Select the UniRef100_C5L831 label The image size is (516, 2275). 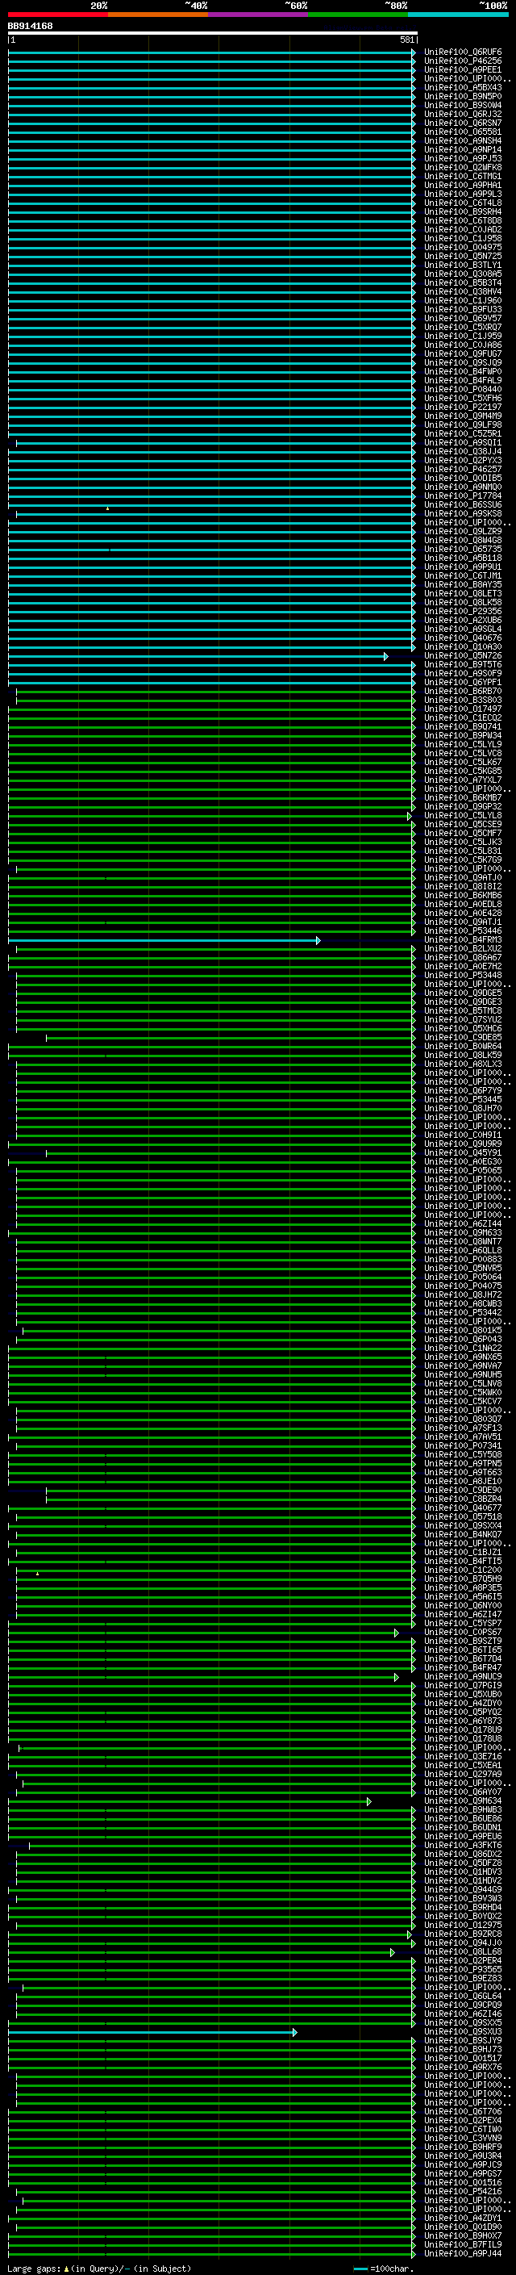[463, 851]
